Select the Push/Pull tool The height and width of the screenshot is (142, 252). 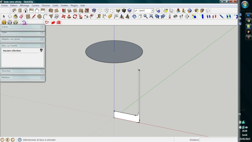(x=69, y=16)
